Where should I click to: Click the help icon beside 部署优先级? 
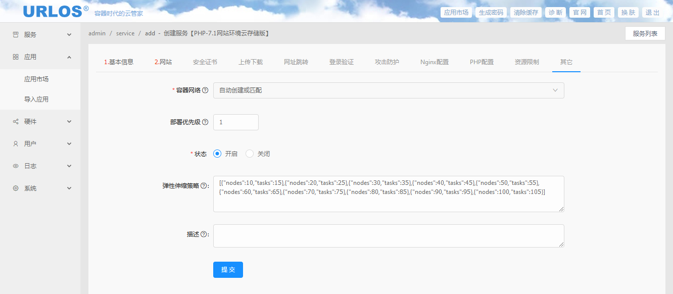click(205, 122)
